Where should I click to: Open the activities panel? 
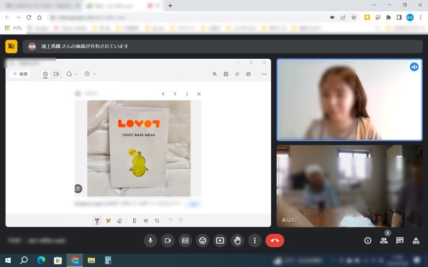tap(416, 240)
